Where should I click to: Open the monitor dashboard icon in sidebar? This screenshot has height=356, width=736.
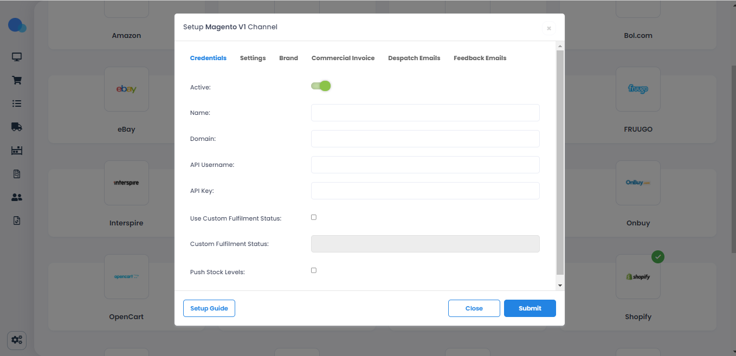tap(17, 57)
